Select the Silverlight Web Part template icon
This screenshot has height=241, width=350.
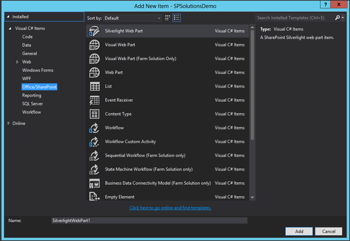94,31
